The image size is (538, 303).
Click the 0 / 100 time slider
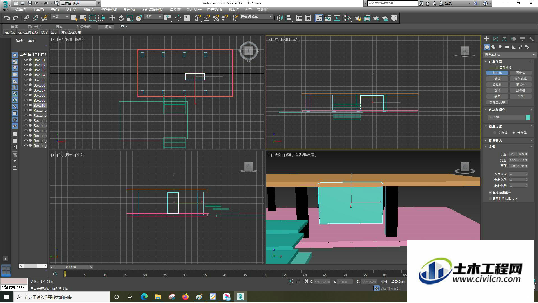[x=71, y=267]
